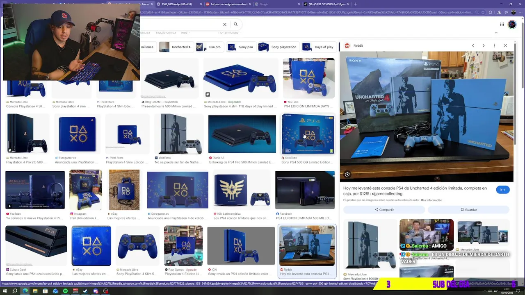The width and height of the screenshot is (525, 295).
Task: Open the Google account avatar menu
Action: point(512,25)
